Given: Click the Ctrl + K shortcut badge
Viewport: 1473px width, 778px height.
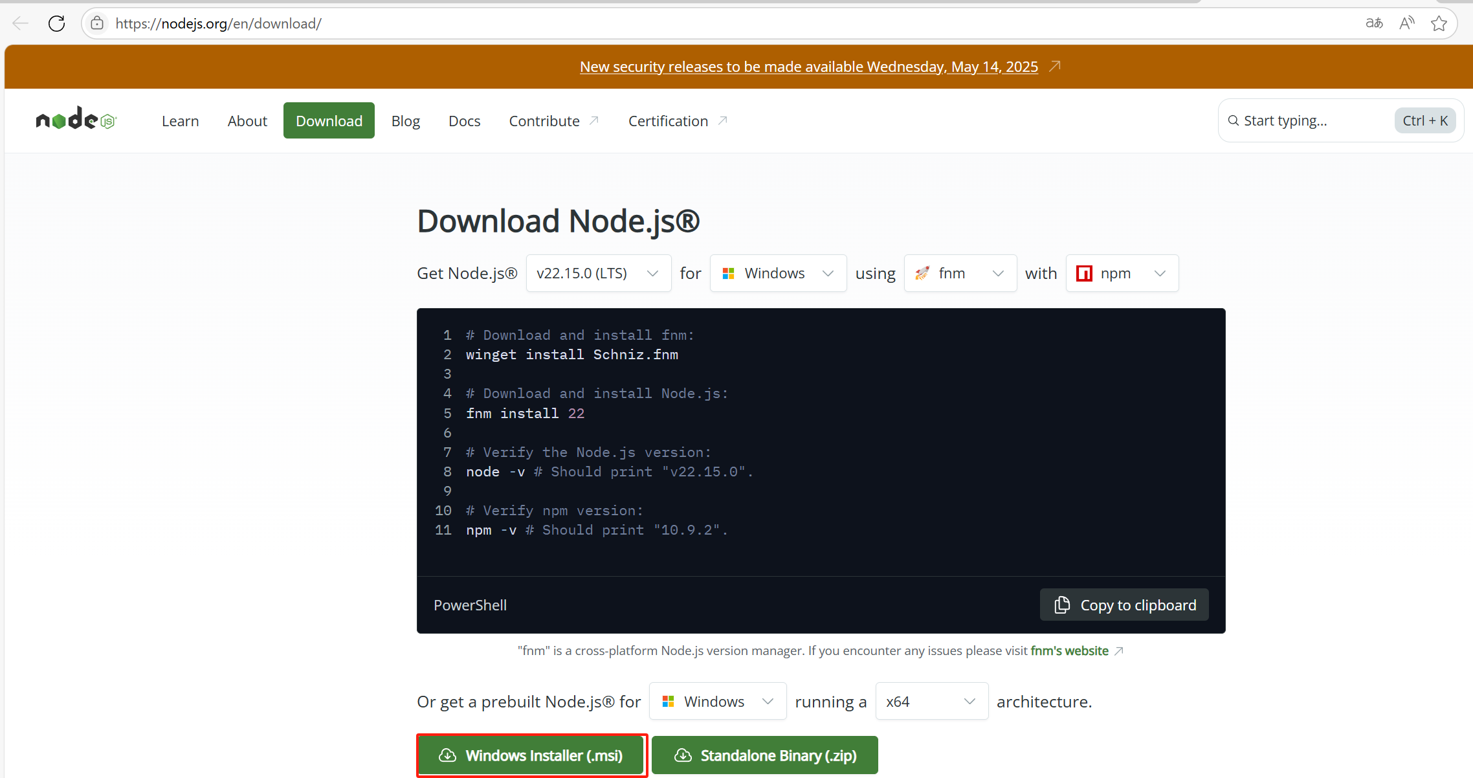Looking at the screenshot, I should (x=1425, y=120).
